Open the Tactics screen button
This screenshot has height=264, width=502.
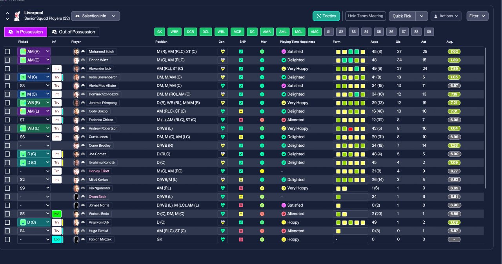[x=326, y=16]
